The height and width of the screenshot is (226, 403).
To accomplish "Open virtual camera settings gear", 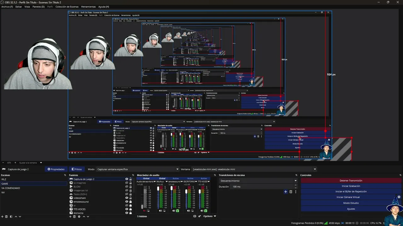I will pyautogui.click(x=399, y=197).
